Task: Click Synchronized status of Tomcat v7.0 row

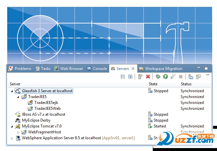Action: pos(192,126)
